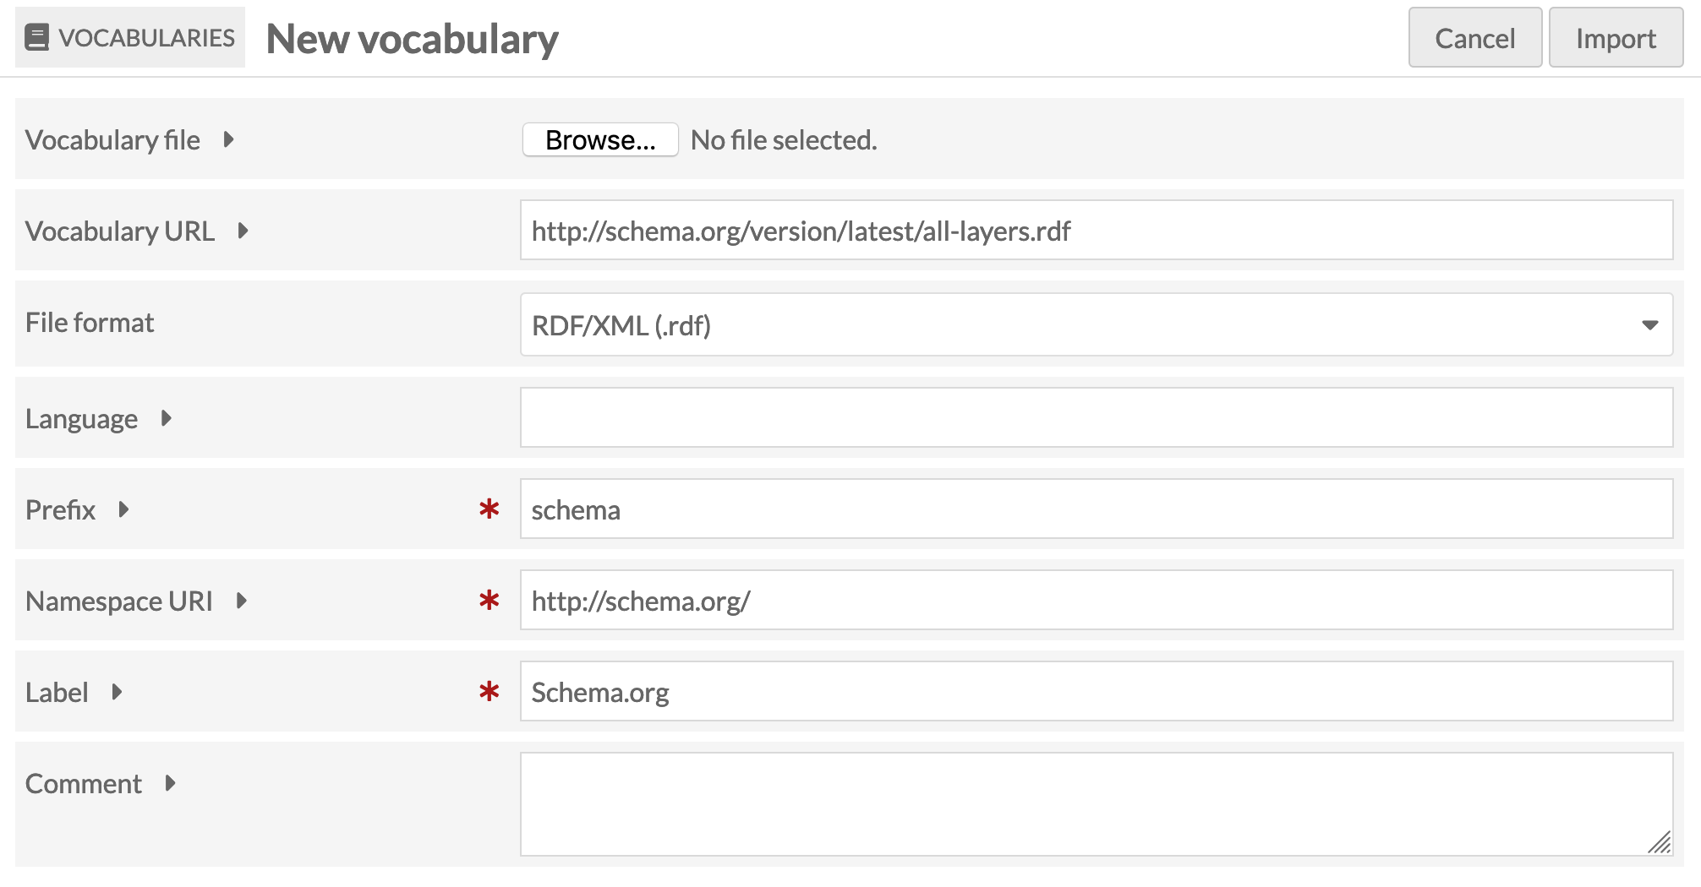The width and height of the screenshot is (1701, 887).
Task: Click into the Comment text area
Action: click(1097, 804)
